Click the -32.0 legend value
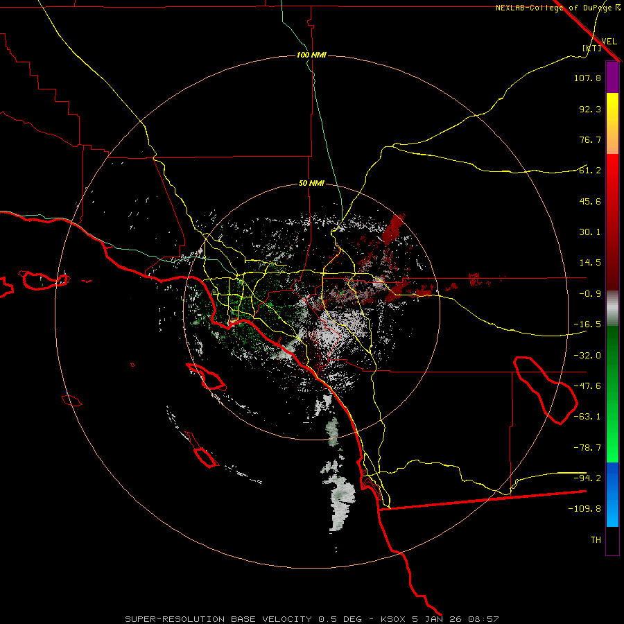The image size is (624, 624). pos(587,356)
